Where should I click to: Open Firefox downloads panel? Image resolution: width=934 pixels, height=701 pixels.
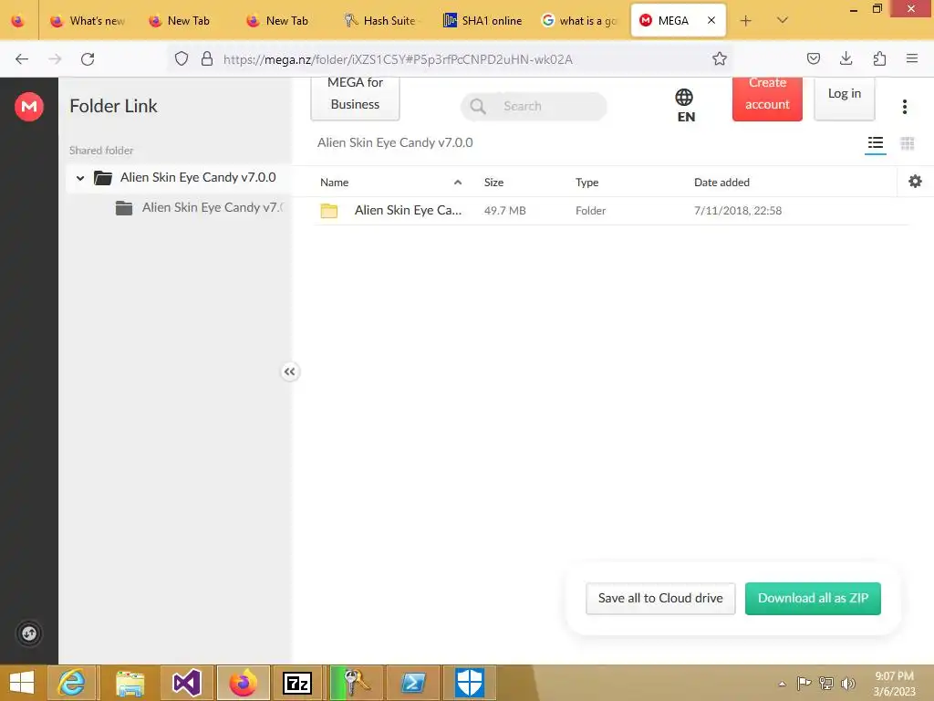846,58
